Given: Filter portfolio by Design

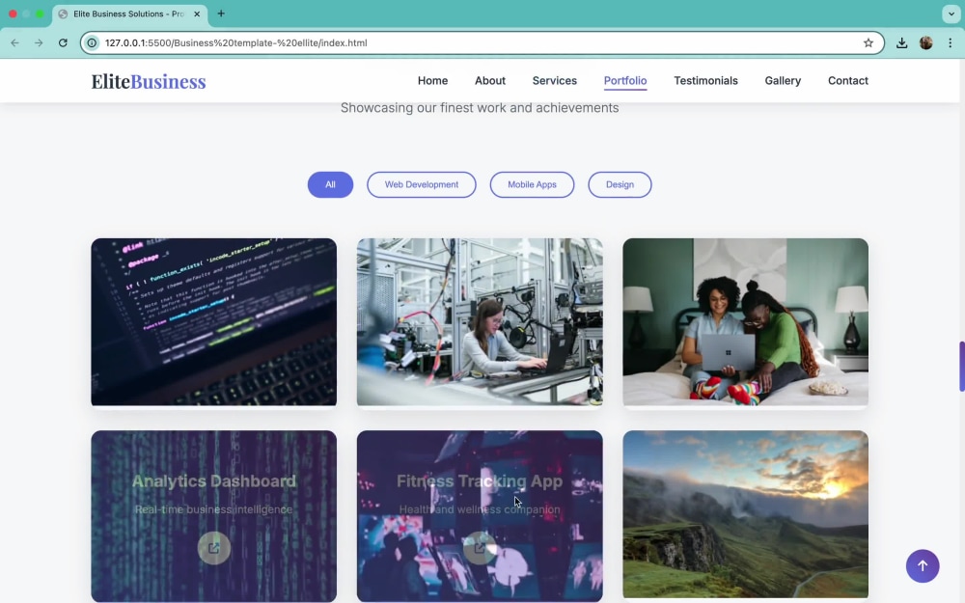Looking at the screenshot, I should click(x=620, y=184).
